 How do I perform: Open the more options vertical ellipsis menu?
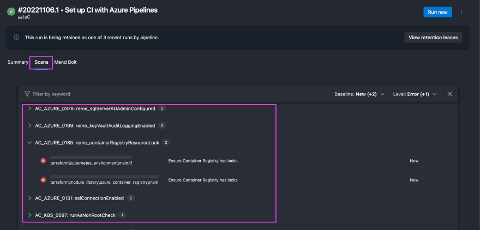461,12
